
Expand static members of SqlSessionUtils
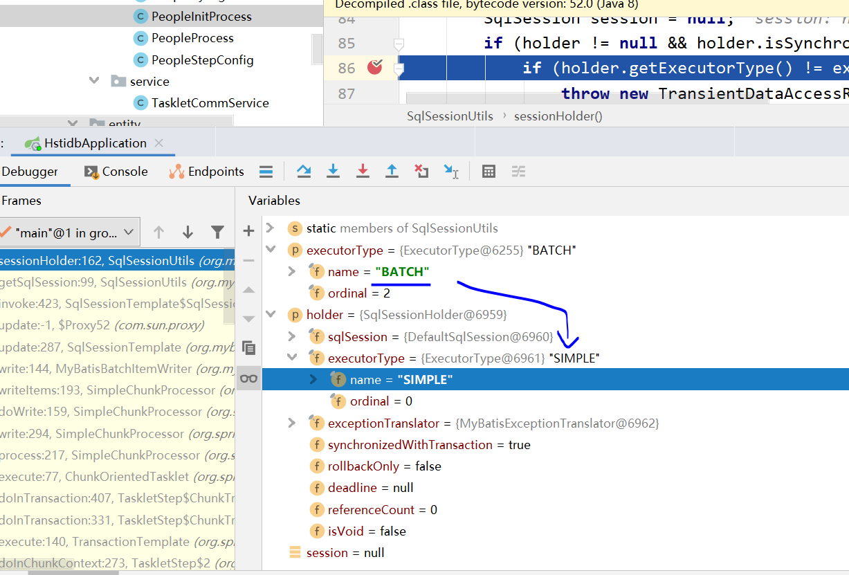coord(271,228)
